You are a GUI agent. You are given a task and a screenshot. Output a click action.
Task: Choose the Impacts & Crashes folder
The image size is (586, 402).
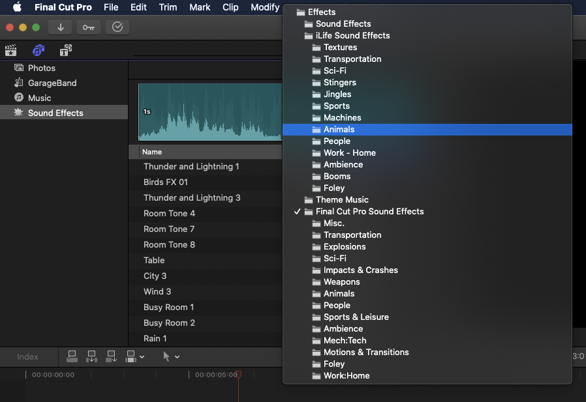(427, 270)
